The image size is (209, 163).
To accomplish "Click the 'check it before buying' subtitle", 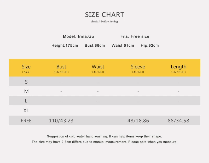I will [104, 21].
